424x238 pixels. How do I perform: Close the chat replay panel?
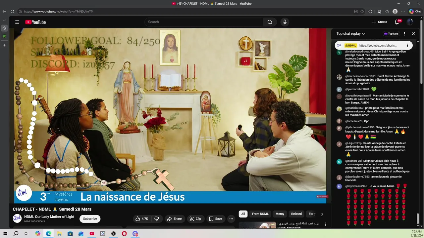(x=413, y=34)
